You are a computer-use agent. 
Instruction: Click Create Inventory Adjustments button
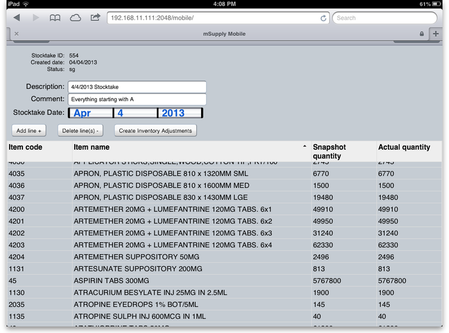point(155,131)
